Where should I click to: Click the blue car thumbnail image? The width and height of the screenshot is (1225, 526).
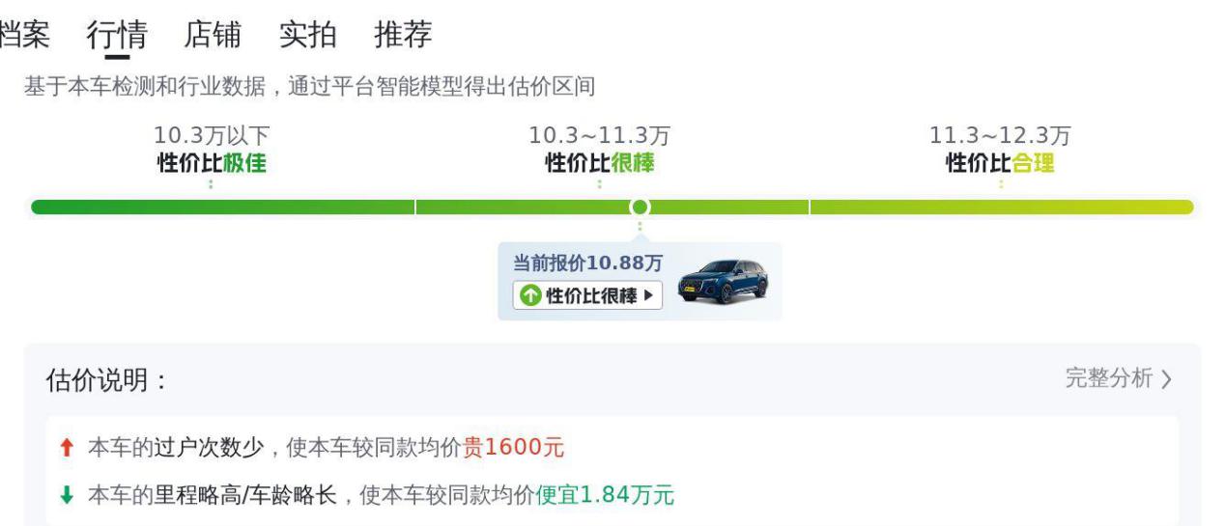723,281
